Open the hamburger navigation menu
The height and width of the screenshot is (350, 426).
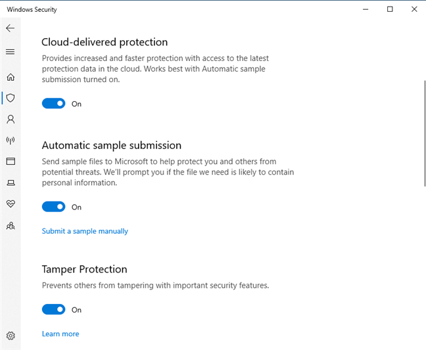point(10,52)
